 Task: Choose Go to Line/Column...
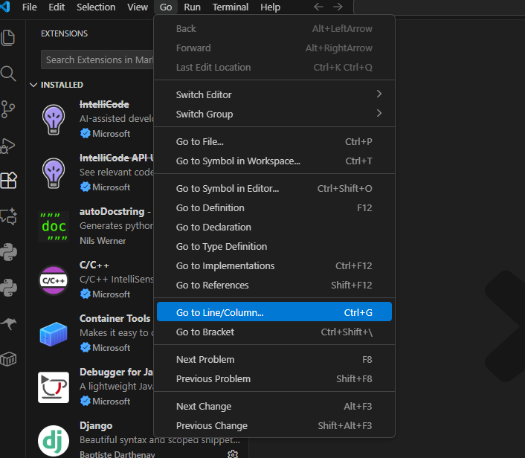[274, 312]
